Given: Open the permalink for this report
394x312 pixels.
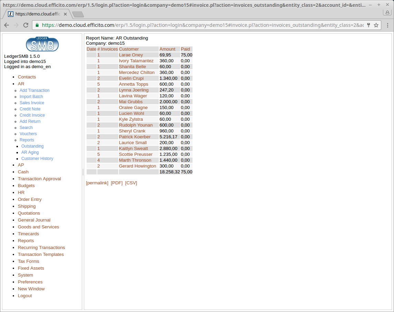Looking at the screenshot, I should (x=97, y=183).
